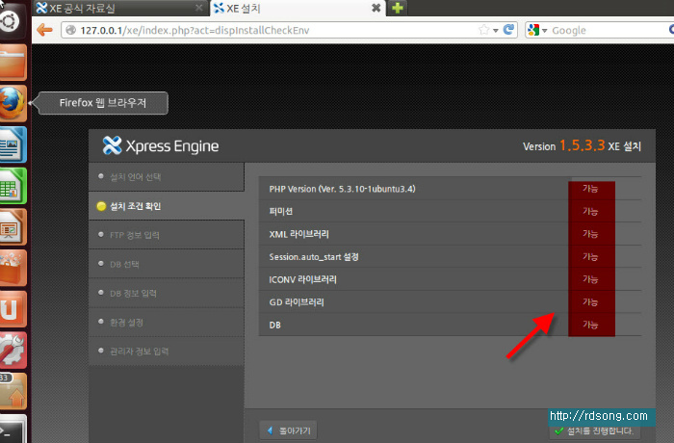
Task: Click the Xpress Engine logo
Action: (x=161, y=146)
